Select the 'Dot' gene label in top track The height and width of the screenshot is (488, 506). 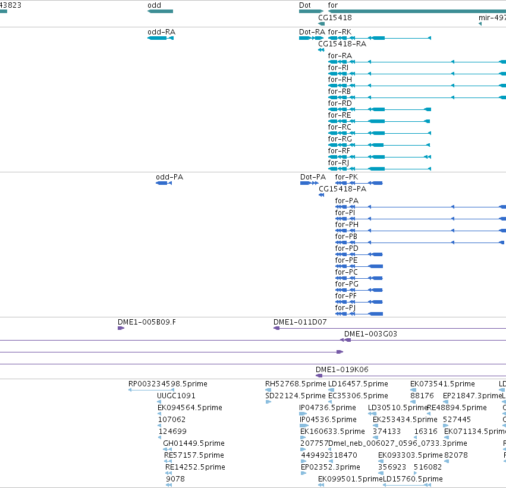[305, 5]
